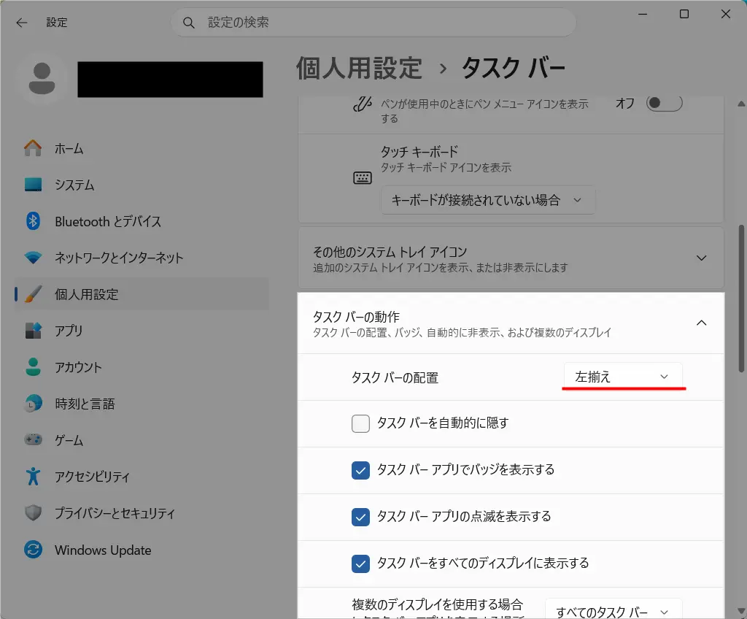The image size is (747, 619).
Task: Click the アプリ sidebar icon
Action: (x=33, y=331)
